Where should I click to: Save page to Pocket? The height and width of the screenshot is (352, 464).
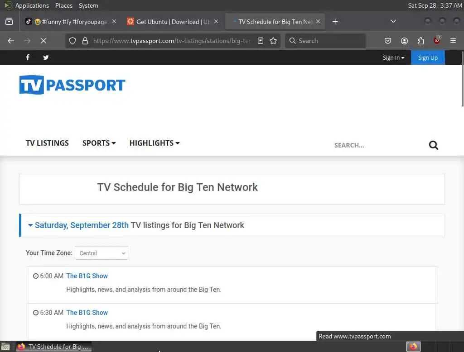pyautogui.click(x=388, y=41)
